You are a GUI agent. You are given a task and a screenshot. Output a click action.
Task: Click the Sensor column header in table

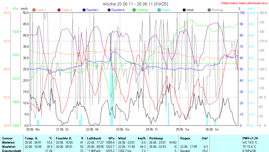click(x=7, y=138)
